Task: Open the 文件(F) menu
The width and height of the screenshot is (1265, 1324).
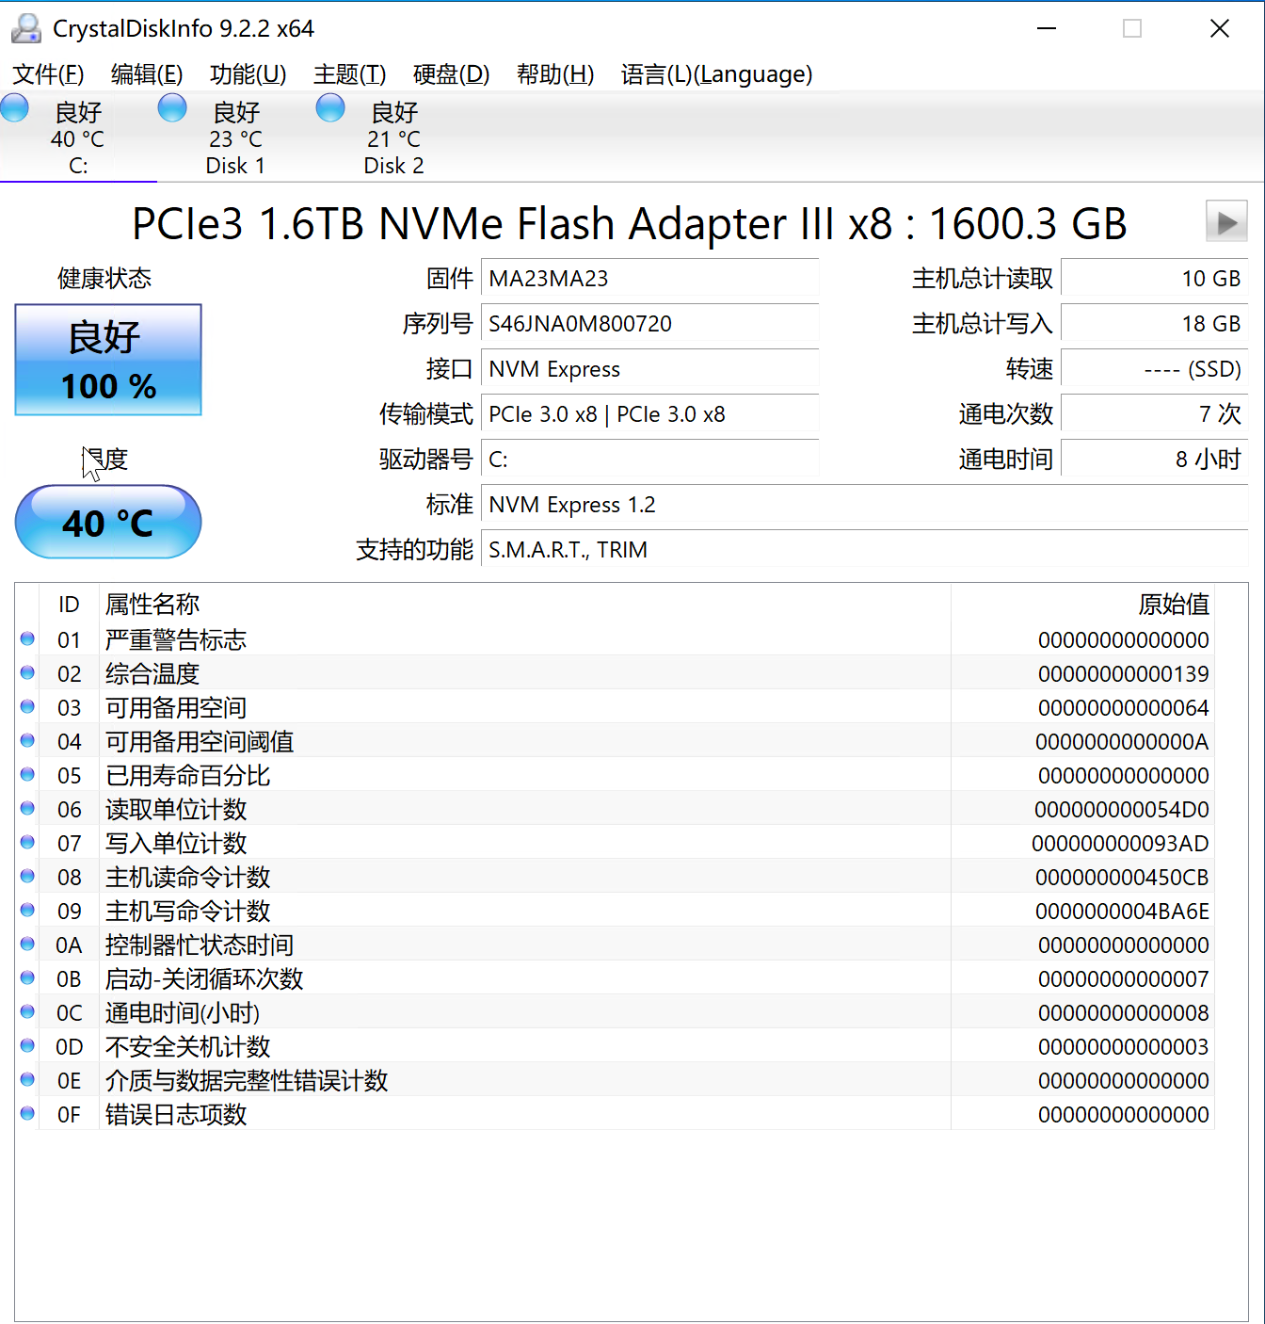Action: tap(48, 74)
